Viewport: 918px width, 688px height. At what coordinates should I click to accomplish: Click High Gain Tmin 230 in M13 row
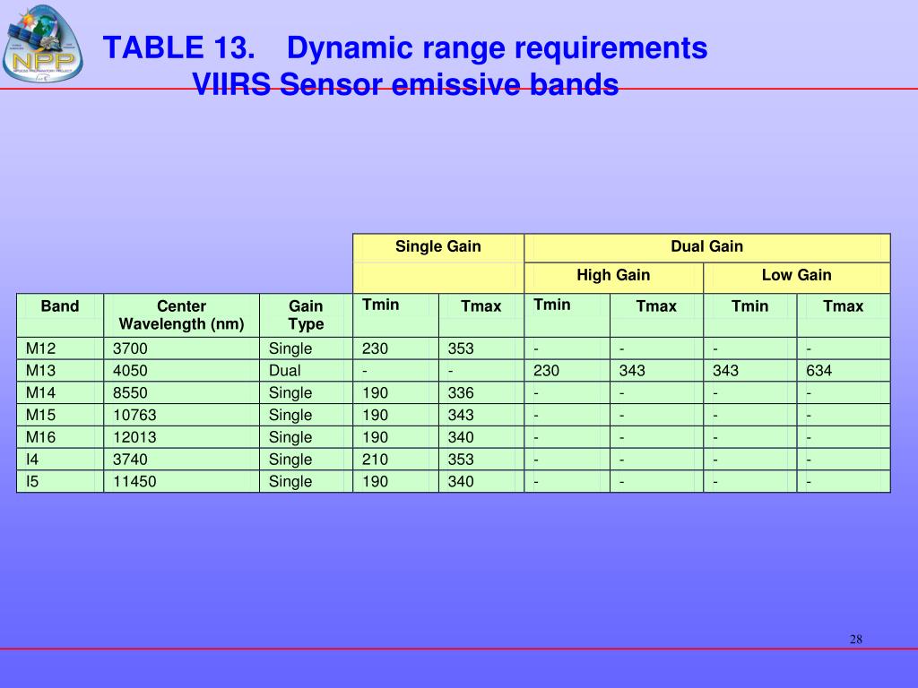(546, 371)
